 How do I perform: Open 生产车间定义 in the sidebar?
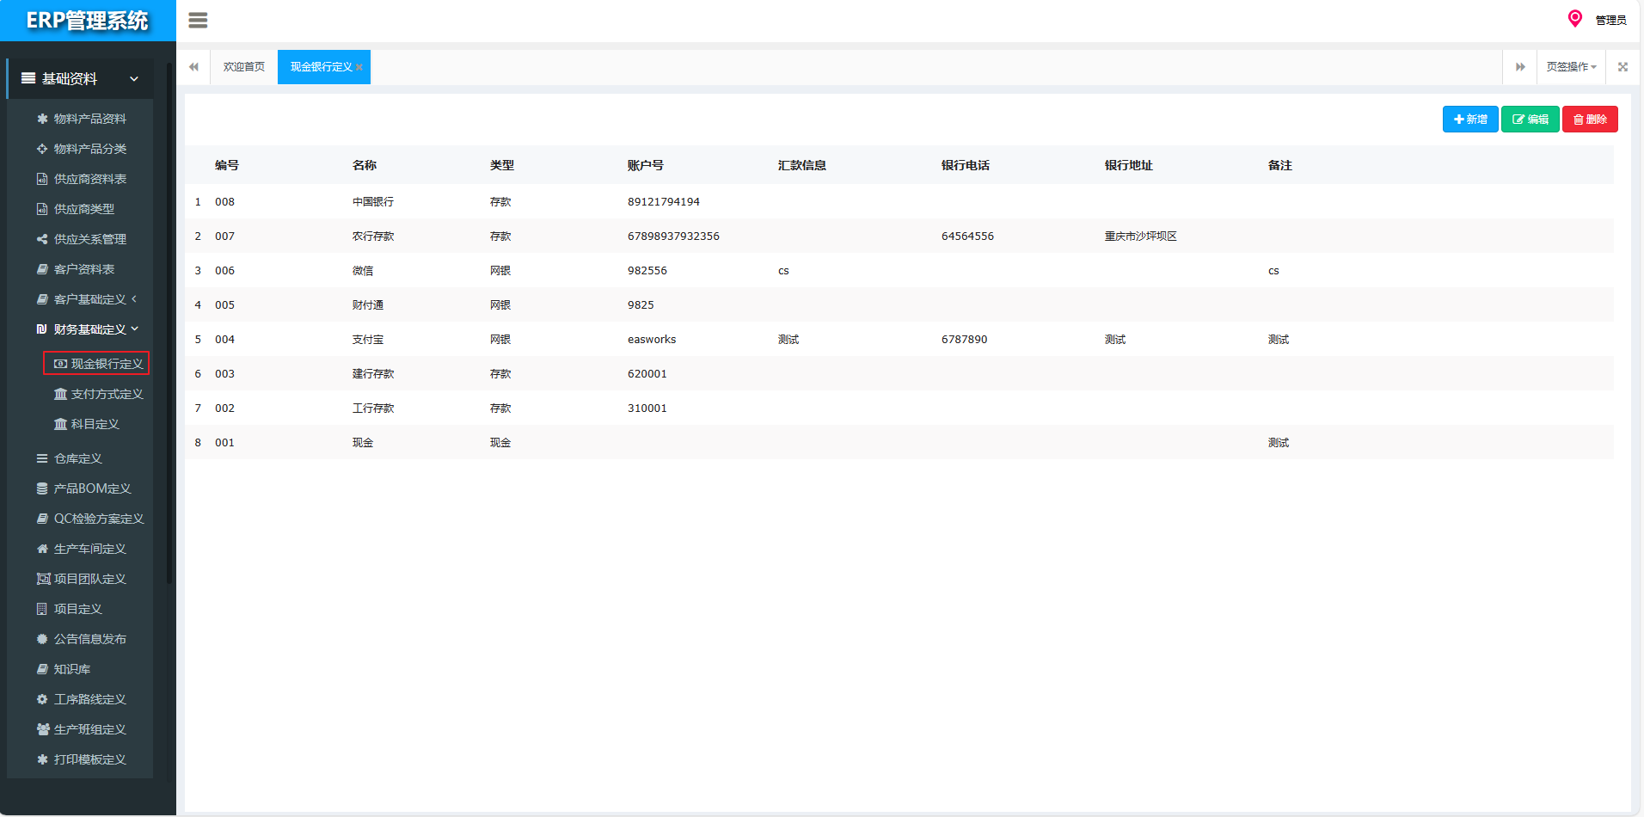point(89,549)
